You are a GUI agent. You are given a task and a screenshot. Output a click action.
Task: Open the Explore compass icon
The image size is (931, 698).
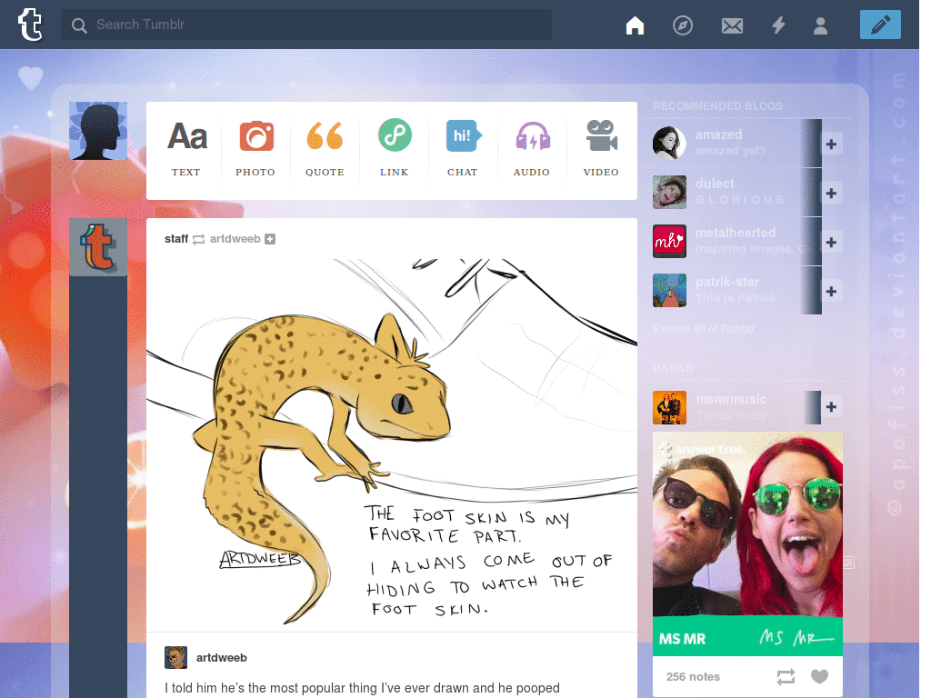click(x=683, y=25)
